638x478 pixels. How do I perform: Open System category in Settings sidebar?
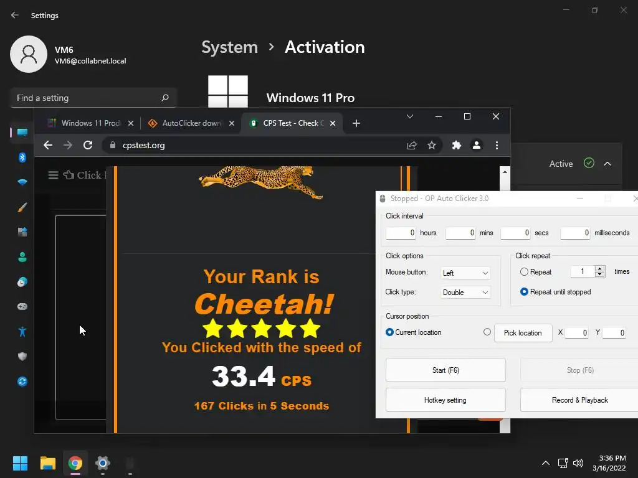pos(22,133)
